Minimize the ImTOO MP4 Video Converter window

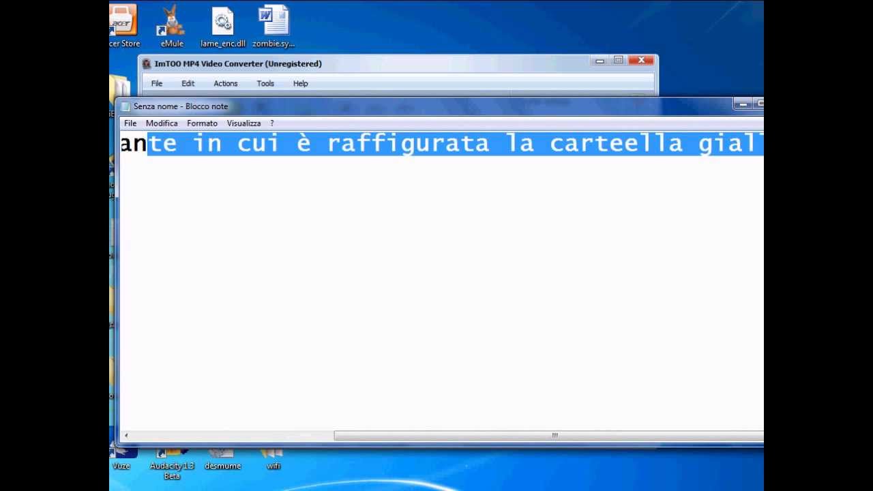pos(600,61)
